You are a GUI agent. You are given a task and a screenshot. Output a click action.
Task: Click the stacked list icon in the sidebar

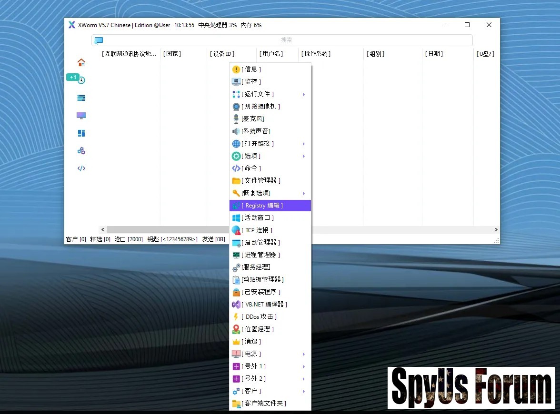click(x=81, y=98)
